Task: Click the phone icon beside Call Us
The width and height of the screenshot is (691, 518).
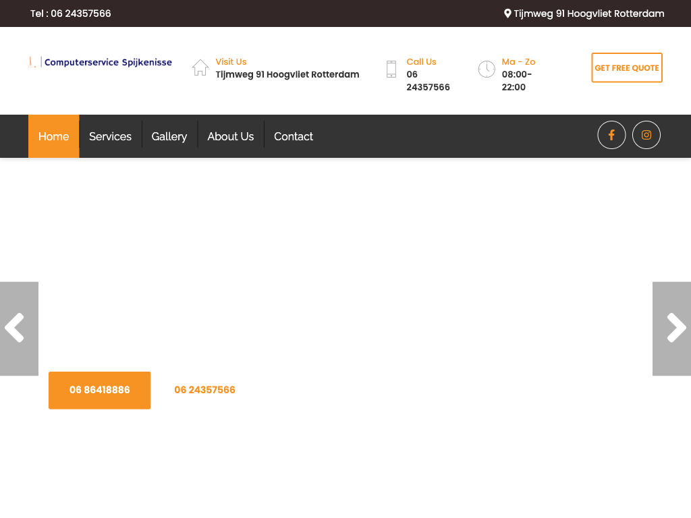Action: pyautogui.click(x=391, y=69)
